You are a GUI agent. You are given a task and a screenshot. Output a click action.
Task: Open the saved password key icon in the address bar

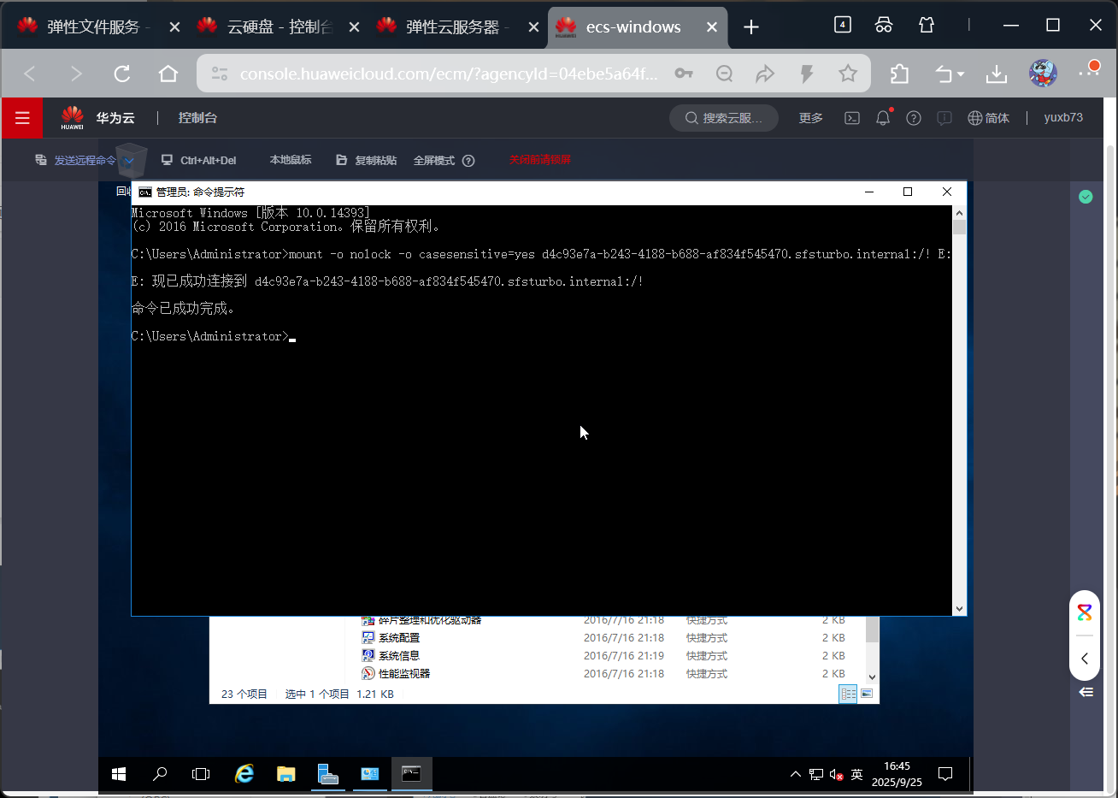click(684, 74)
